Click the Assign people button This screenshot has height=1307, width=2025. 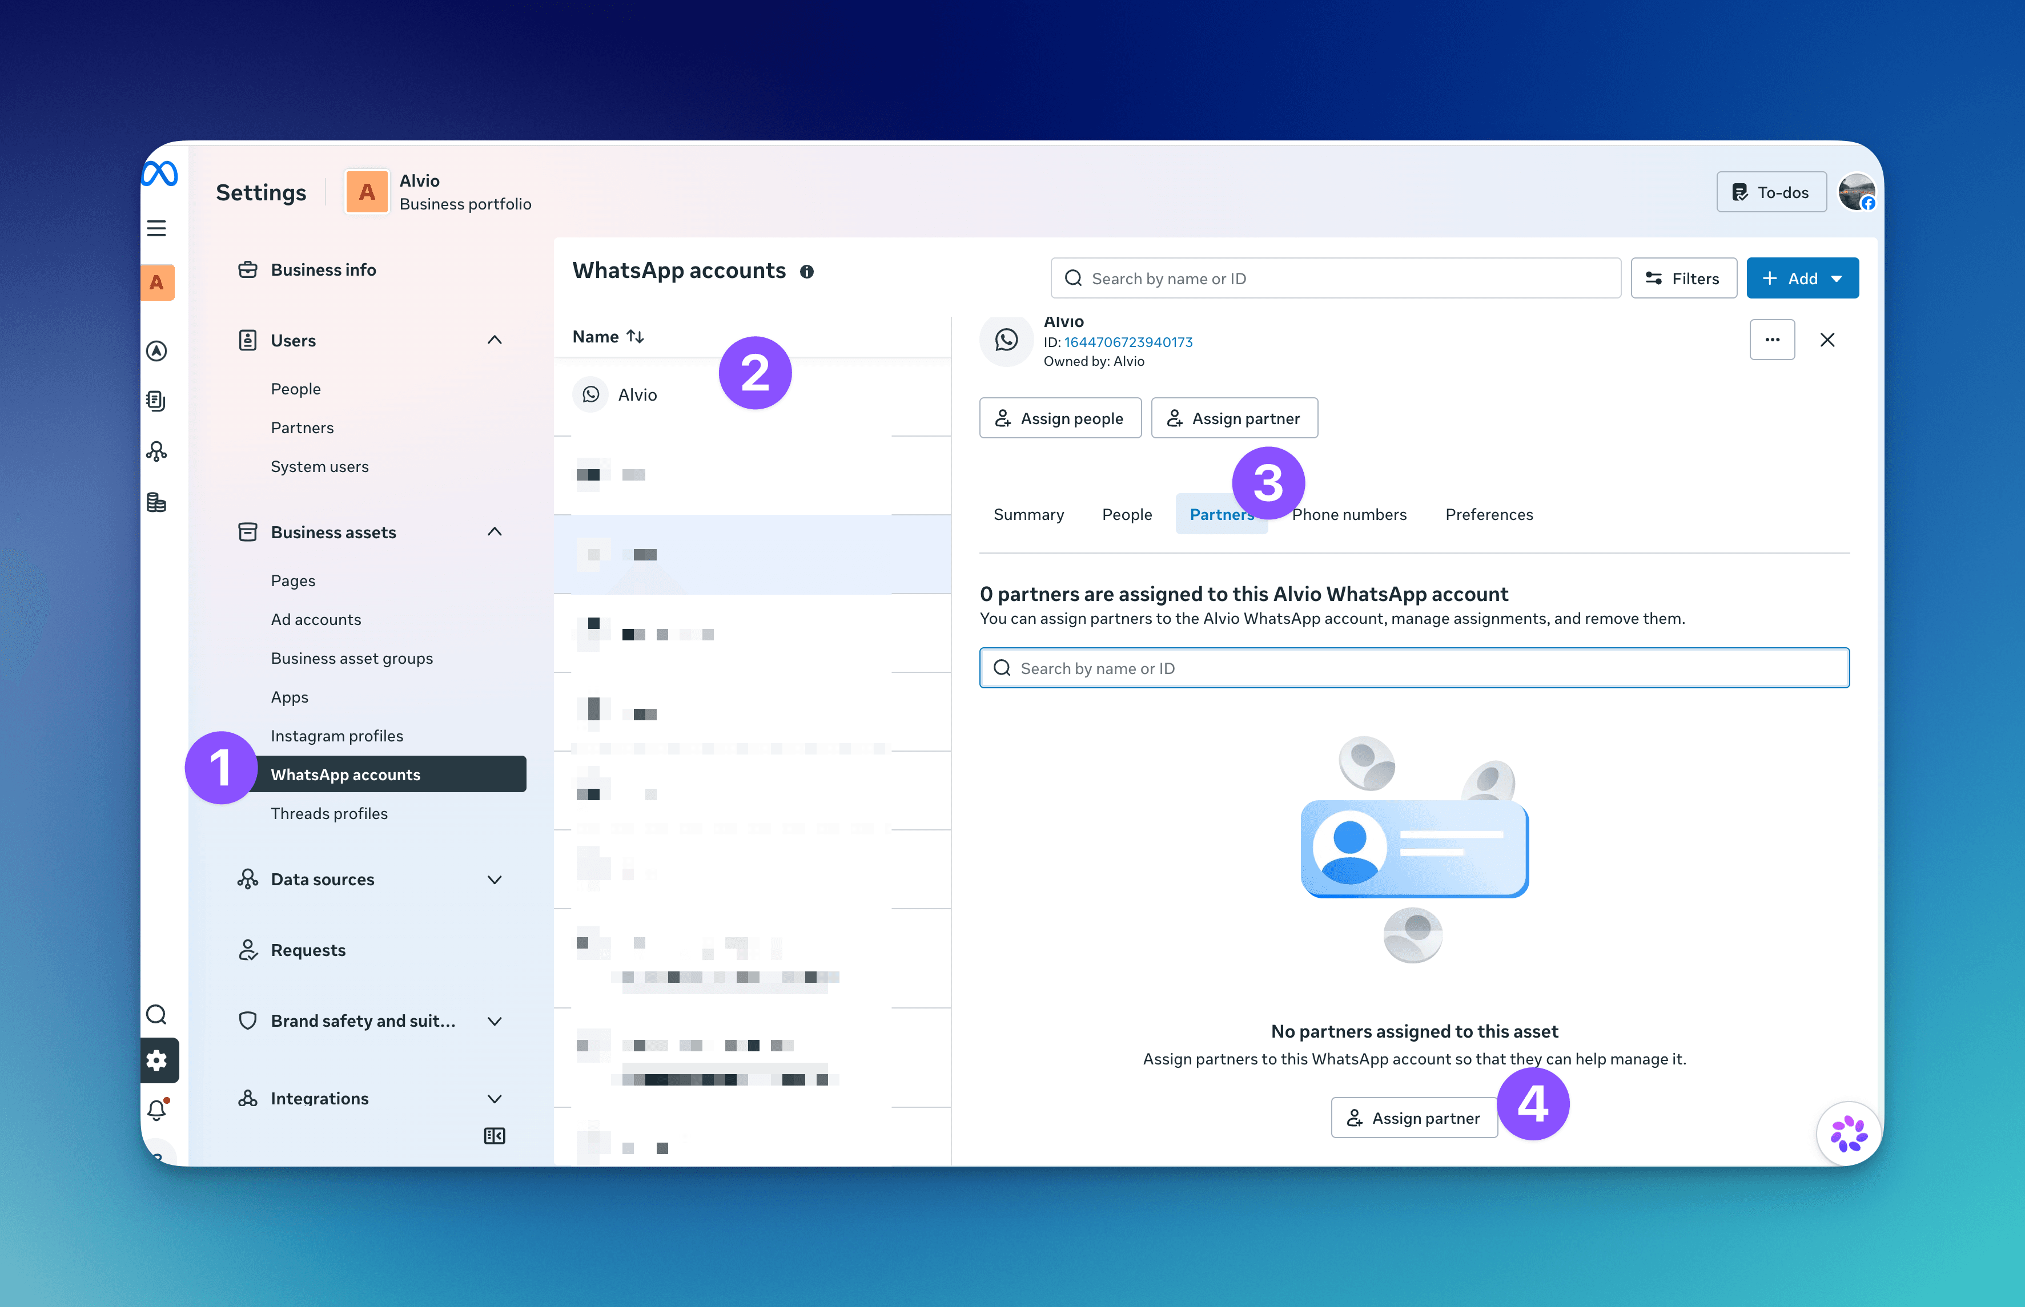(x=1060, y=418)
